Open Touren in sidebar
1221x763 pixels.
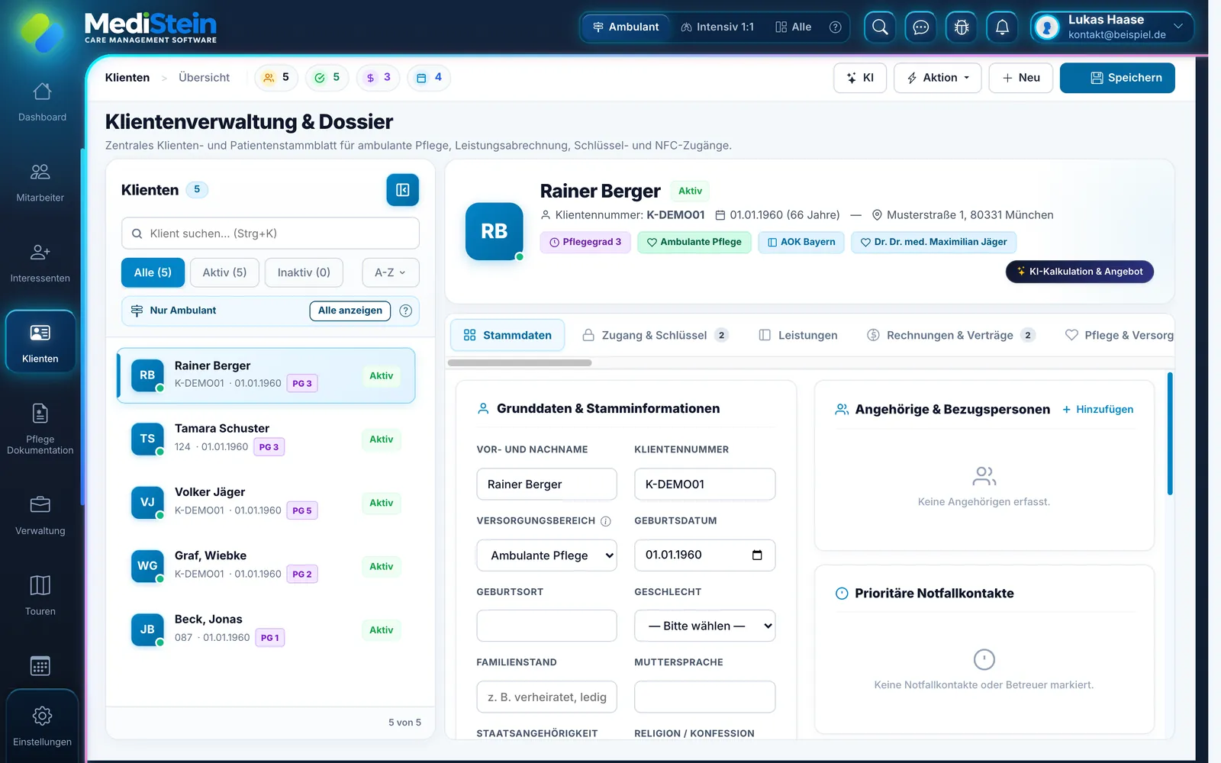40,596
